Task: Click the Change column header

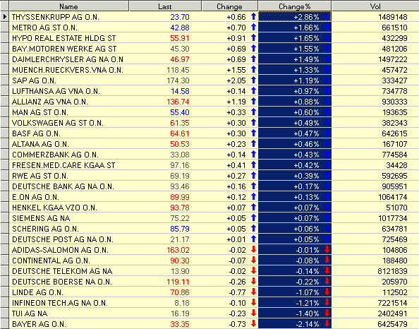Action: (x=230, y=6)
